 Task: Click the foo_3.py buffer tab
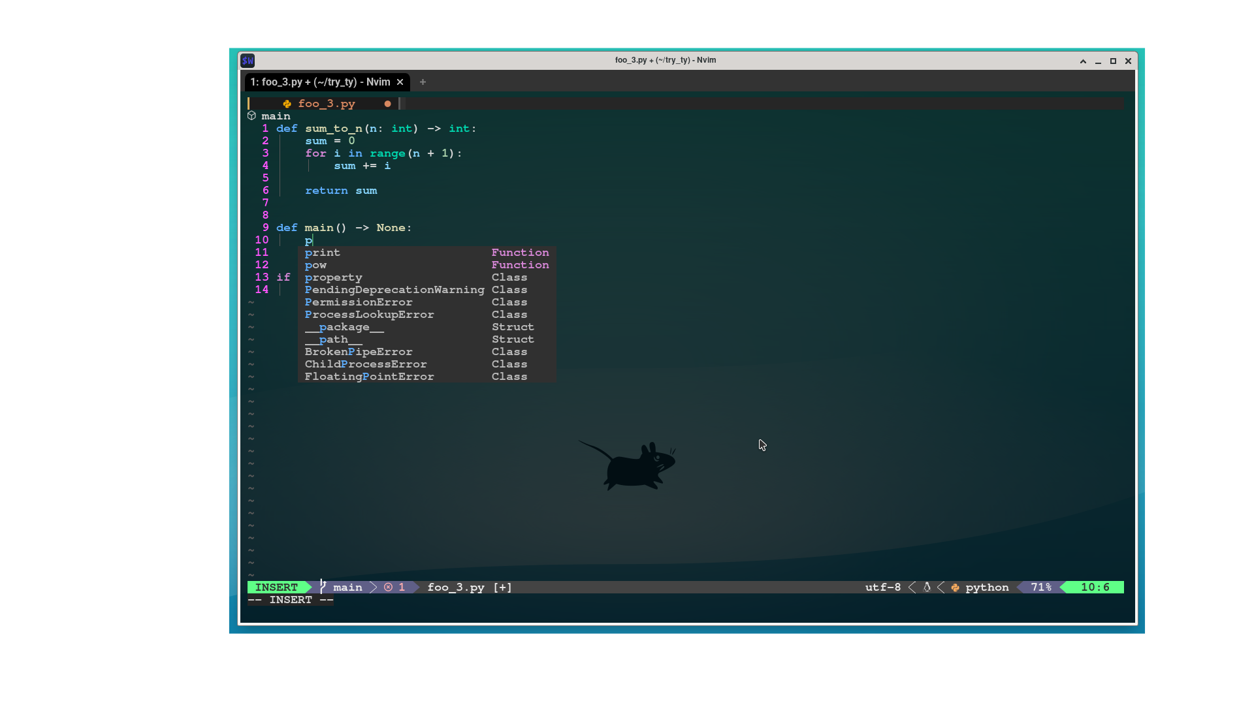coord(327,104)
